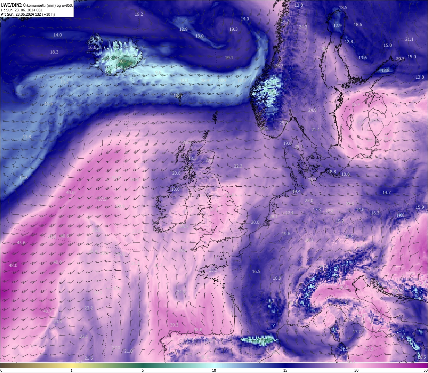Click the colorbar tick label 5
The width and height of the screenshot is (428, 373).
143,370
